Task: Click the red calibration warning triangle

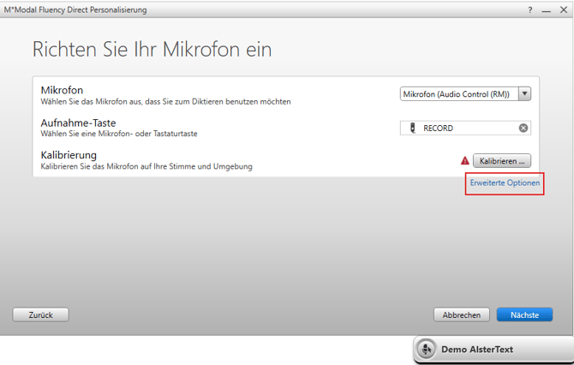Action: [465, 160]
